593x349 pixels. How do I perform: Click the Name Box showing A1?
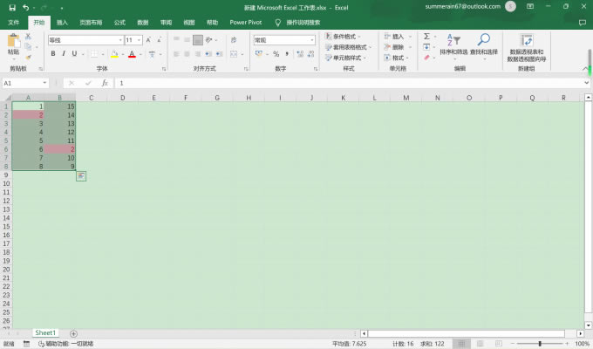pyautogui.click(x=22, y=83)
